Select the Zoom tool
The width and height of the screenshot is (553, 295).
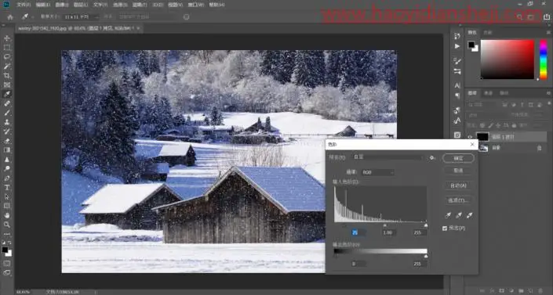(7, 225)
